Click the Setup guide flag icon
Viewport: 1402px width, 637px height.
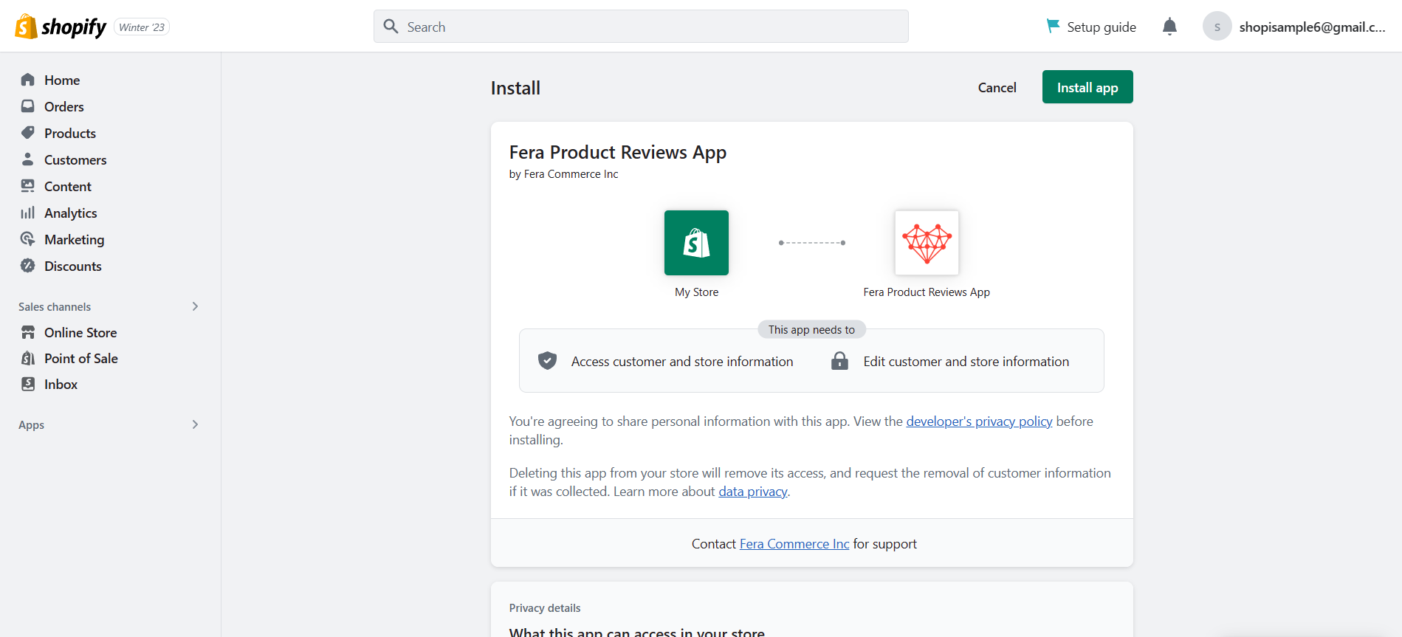1053,27
